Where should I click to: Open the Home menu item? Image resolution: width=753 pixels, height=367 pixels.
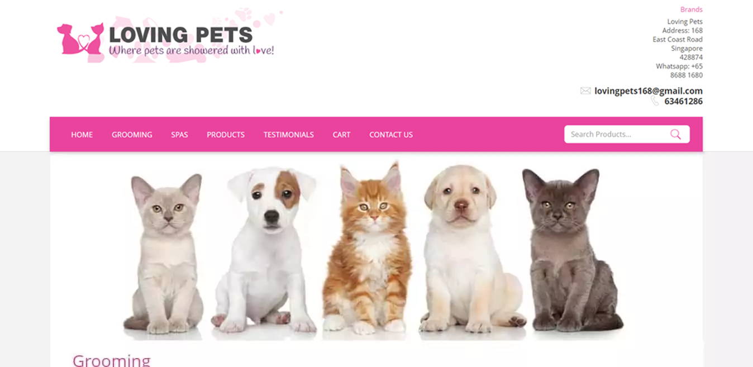(x=82, y=135)
